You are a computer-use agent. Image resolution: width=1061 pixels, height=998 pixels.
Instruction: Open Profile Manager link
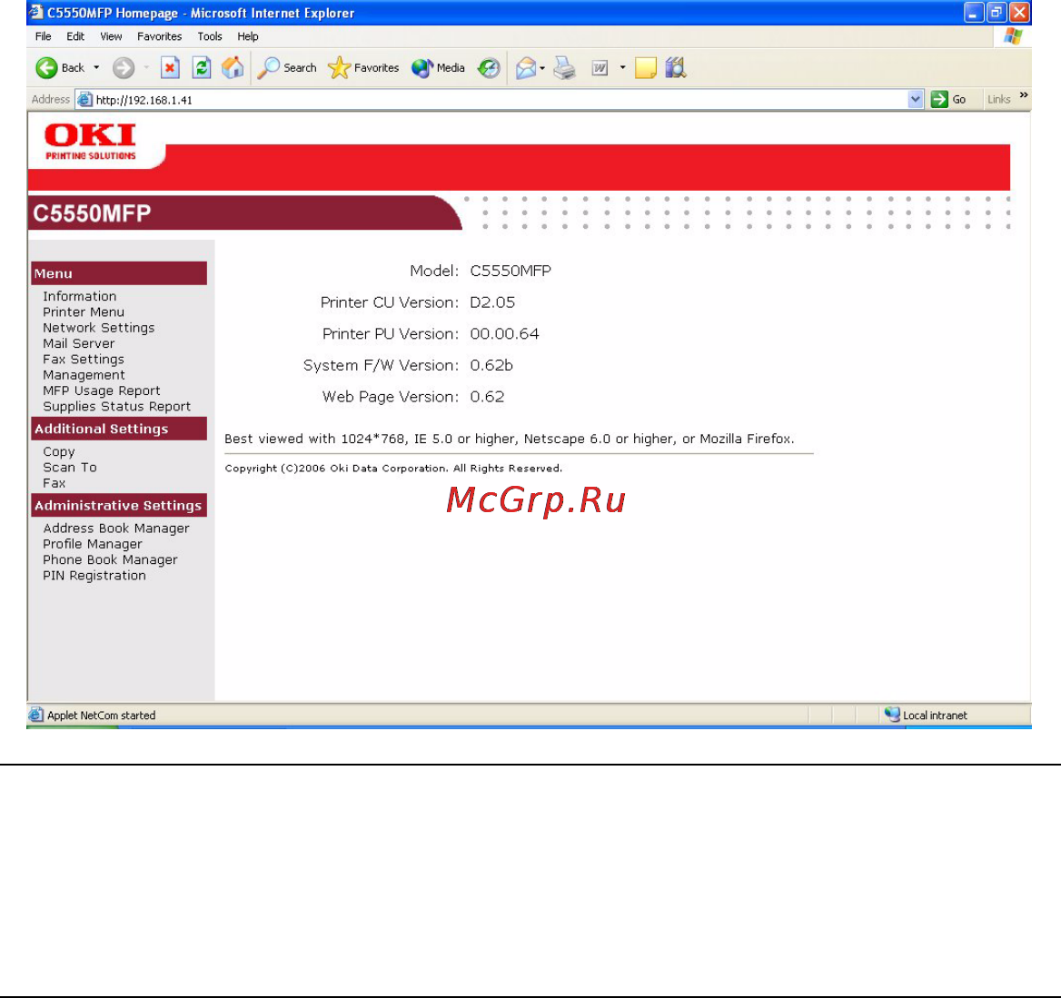point(93,544)
